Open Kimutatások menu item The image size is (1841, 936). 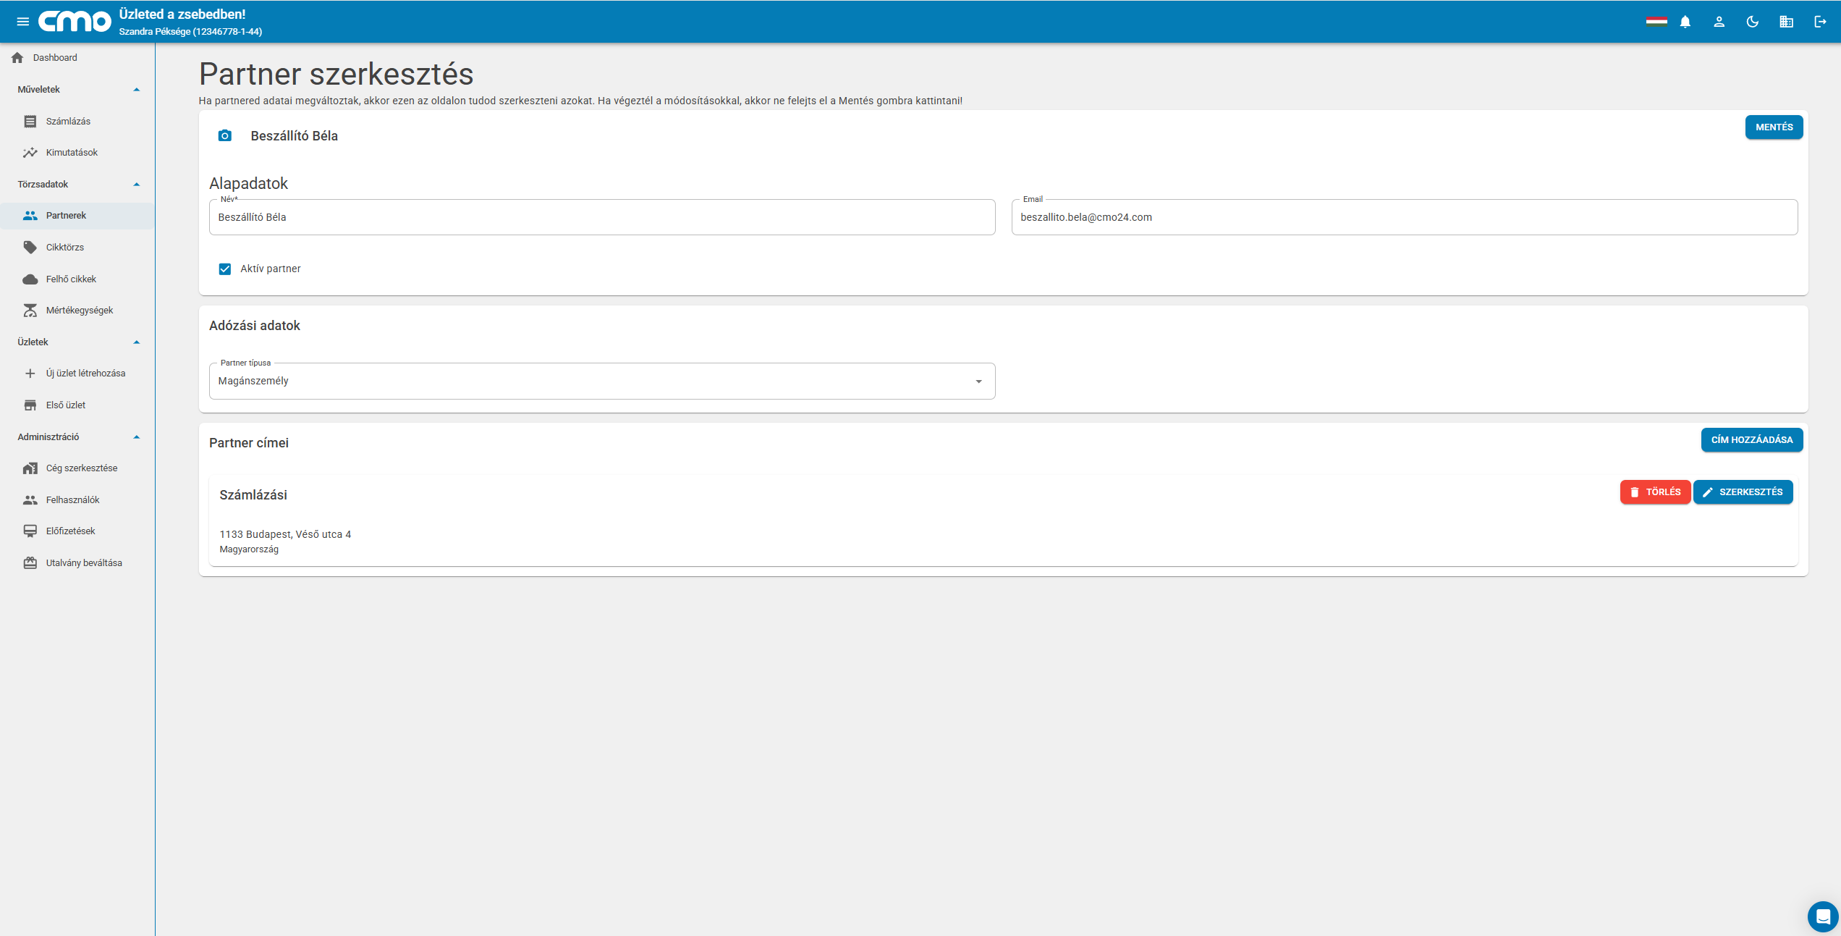(72, 153)
